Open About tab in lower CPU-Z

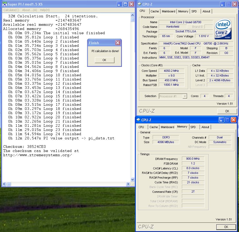point(205,127)
